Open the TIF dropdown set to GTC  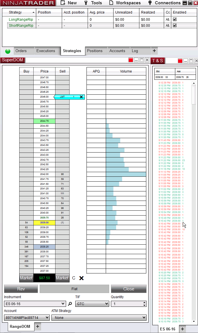92,304
